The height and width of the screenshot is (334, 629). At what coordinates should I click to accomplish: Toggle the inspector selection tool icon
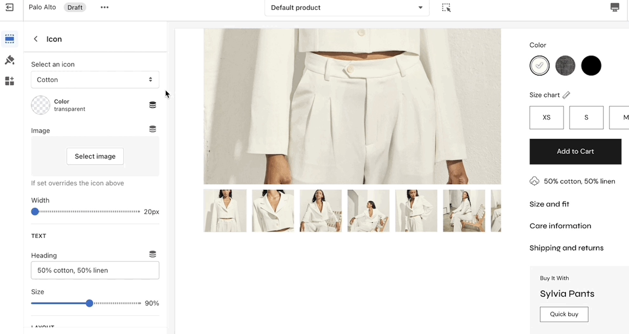coord(446,8)
